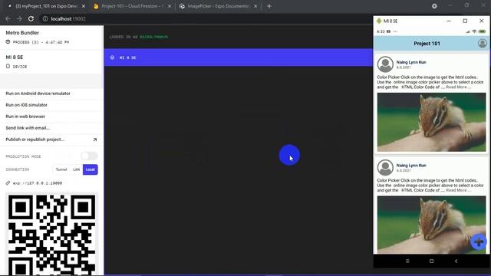This screenshot has width=491, height=276.
Task: Tap the Android recent apps menu button
Action: pos(407,261)
